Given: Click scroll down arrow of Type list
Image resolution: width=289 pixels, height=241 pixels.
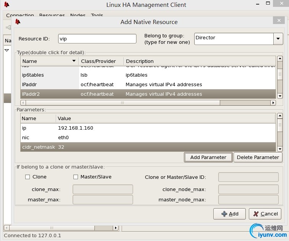Looking at the screenshot, I should pos(280,96).
